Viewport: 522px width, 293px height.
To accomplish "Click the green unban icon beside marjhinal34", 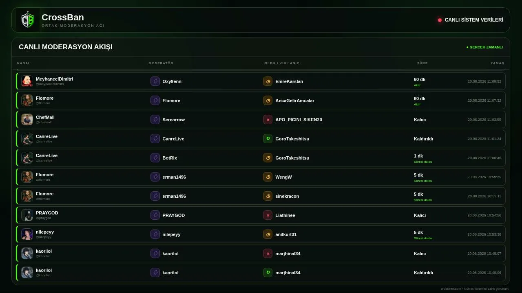I will click(x=268, y=273).
